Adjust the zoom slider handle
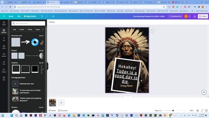209x118 pixels. click(173, 111)
